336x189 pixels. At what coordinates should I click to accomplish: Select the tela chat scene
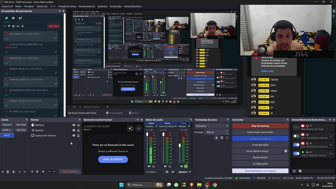(x=21, y=130)
